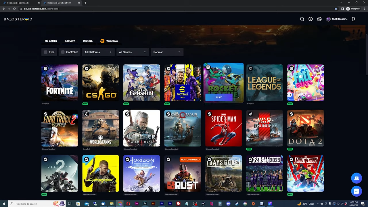Image resolution: width=368 pixels, height=207 pixels.
Task: Click the Incognito profile indicator
Action: click(353, 9)
